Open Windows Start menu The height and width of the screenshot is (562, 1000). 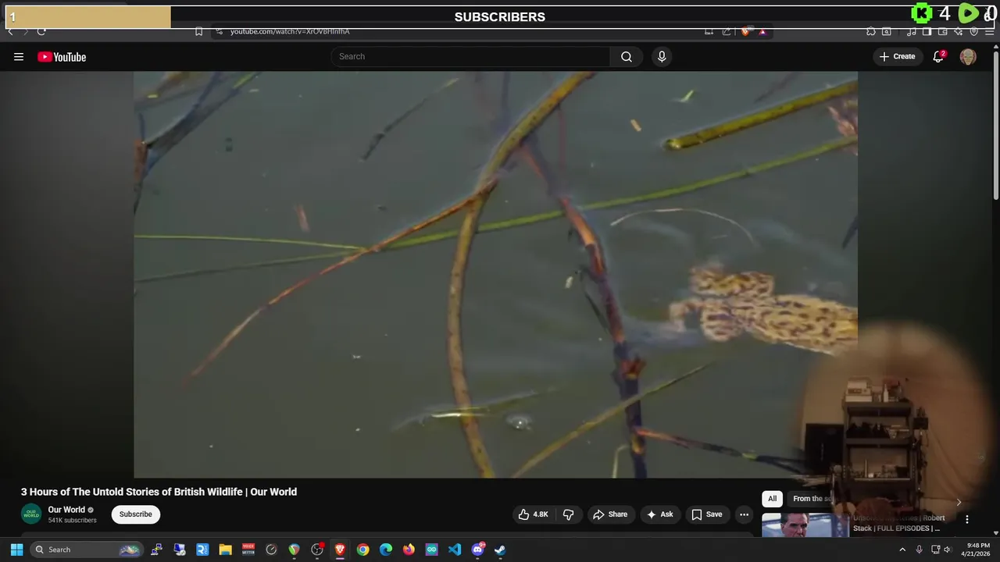[16, 550]
